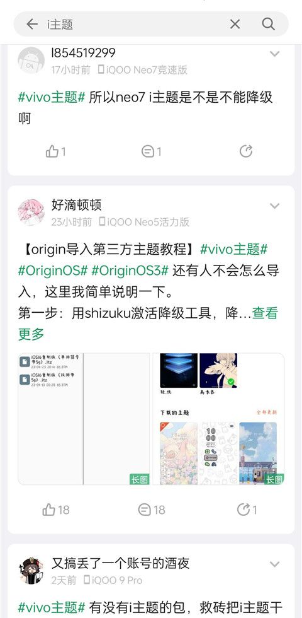Open the downloaded themes long image thumbnail

[x=218, y=419]
